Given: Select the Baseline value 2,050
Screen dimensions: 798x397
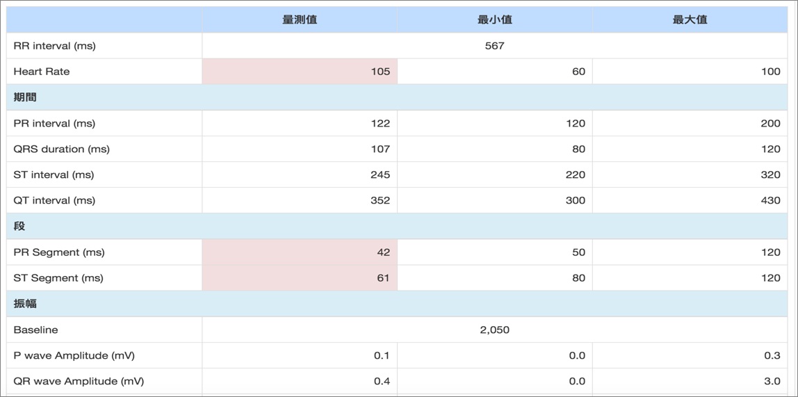Looking at the screenshot, I should tap(494, 330).
